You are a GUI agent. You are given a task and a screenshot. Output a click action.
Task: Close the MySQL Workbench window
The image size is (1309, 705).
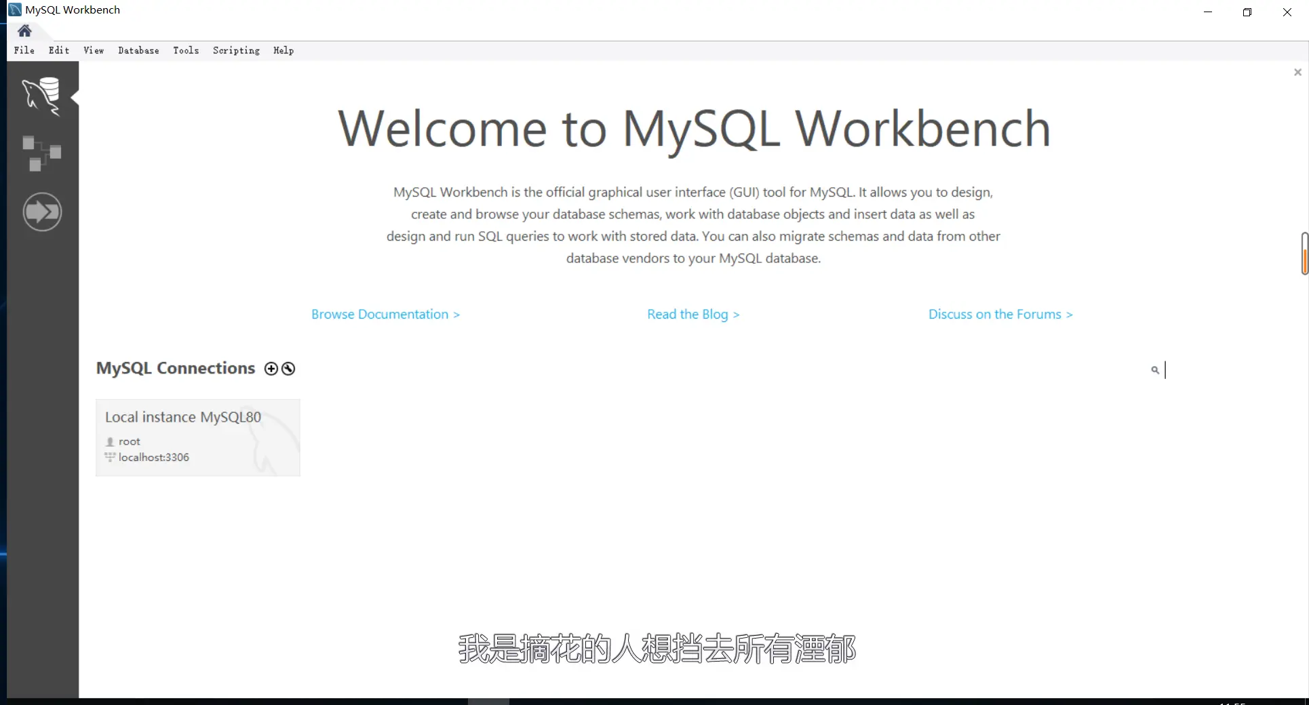point(1287,12)
